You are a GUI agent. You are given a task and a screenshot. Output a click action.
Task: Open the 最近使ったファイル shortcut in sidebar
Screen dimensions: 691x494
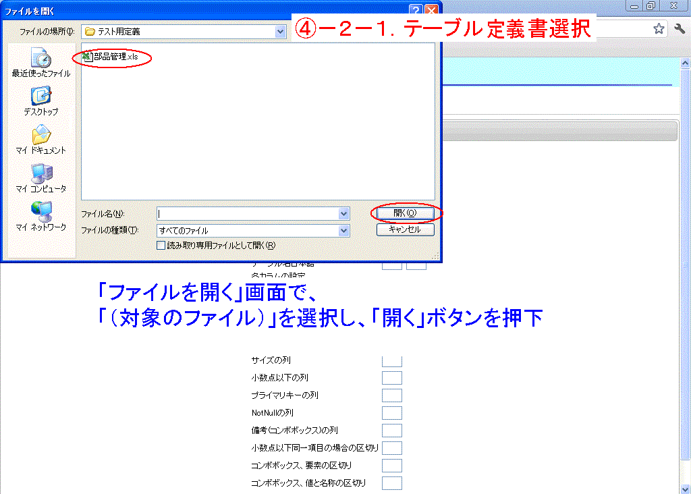pos(40,62)
